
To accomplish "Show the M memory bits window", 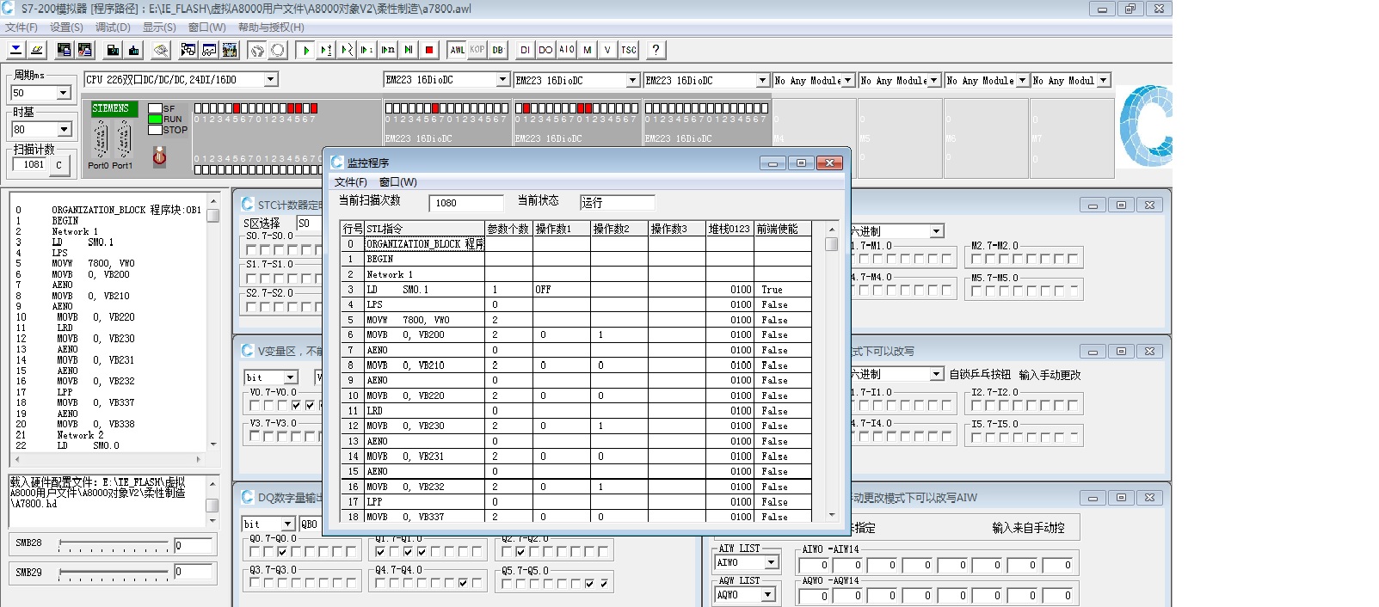I will 588,50.
